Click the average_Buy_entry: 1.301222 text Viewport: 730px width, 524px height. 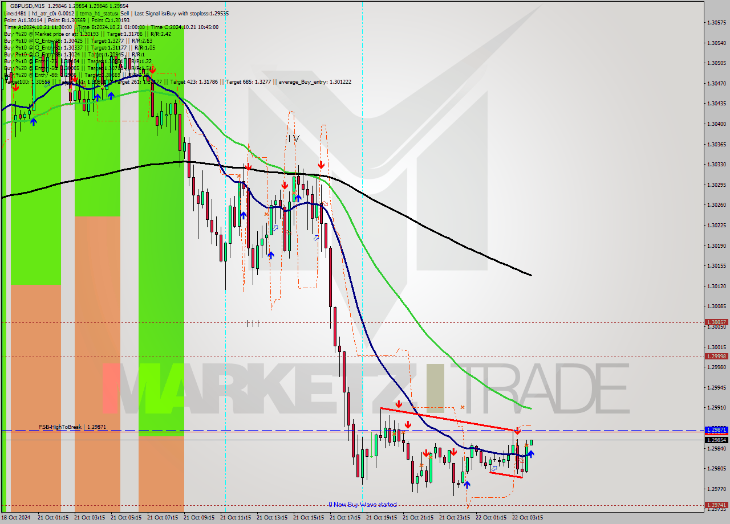(x=315, y=82)
